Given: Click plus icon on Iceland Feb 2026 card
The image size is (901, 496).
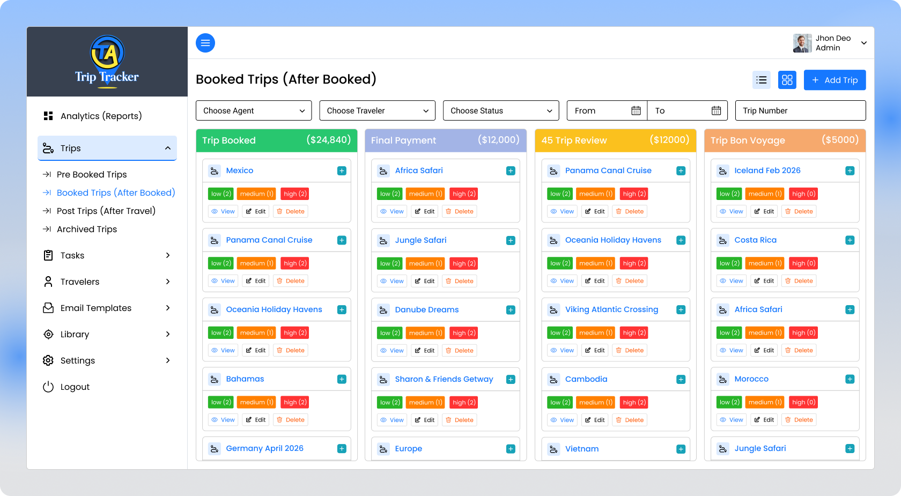Looking at the screenshot, I should tap(850, 171).
